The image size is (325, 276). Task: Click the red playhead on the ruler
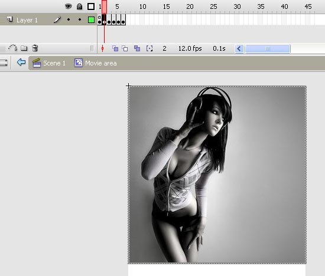coord(104,6)
